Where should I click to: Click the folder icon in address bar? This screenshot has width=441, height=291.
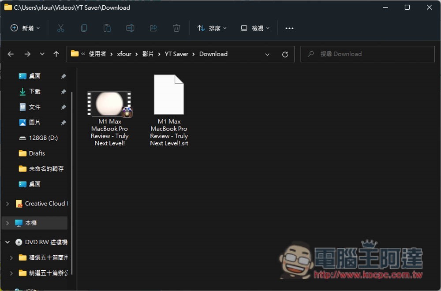point(75,53)
